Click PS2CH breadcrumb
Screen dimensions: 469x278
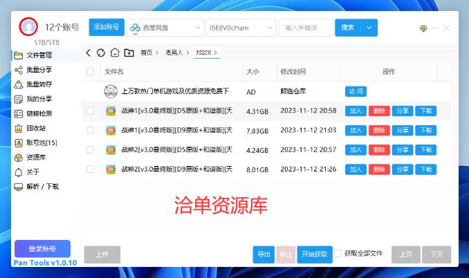203,53
